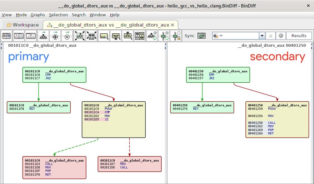This screenshot has width=314, height=184.
Task: Open the search history dropdown arrow
Action: [262, 36]
